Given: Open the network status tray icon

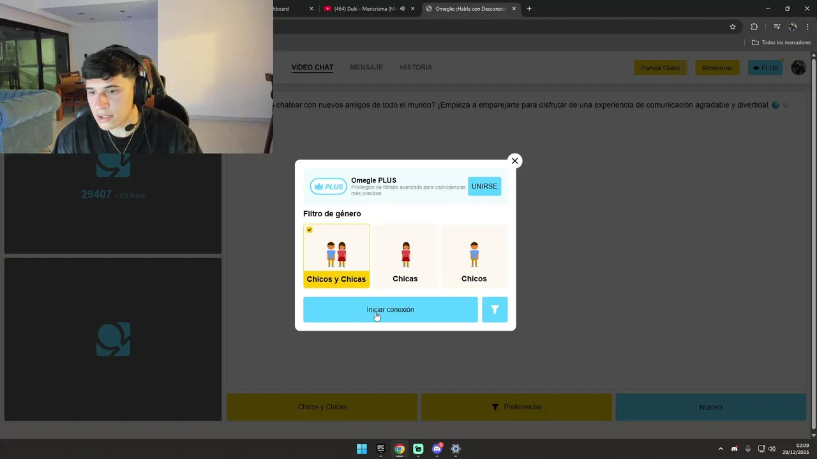Looking at the screenshot, I should pos(761,449).
